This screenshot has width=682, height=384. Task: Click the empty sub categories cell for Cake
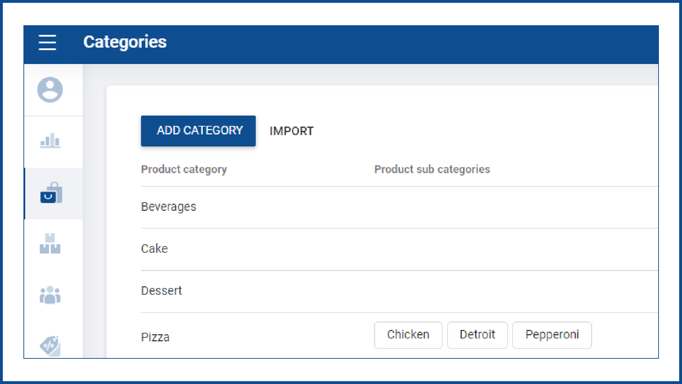click(x=462, y=249)
